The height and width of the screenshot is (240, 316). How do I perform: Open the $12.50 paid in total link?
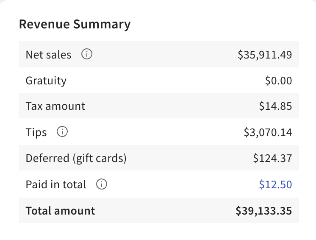(x=275, y=185)
